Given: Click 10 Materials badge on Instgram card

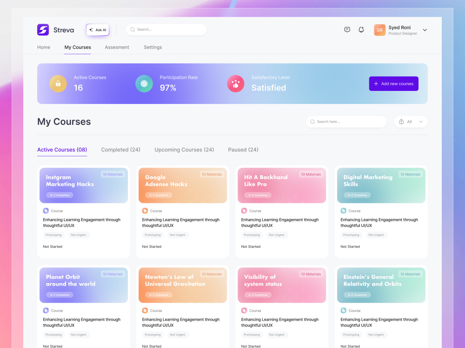Looking at the screenshot, I should (113, 174).
